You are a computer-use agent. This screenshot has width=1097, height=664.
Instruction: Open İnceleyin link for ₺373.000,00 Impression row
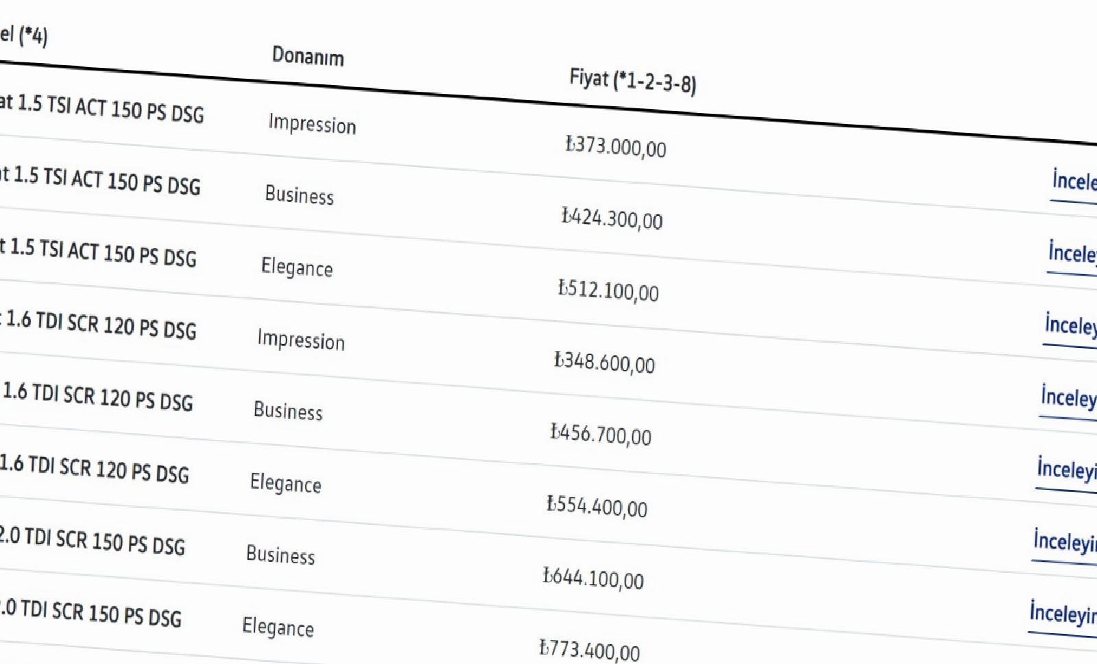coord(1075,182)
